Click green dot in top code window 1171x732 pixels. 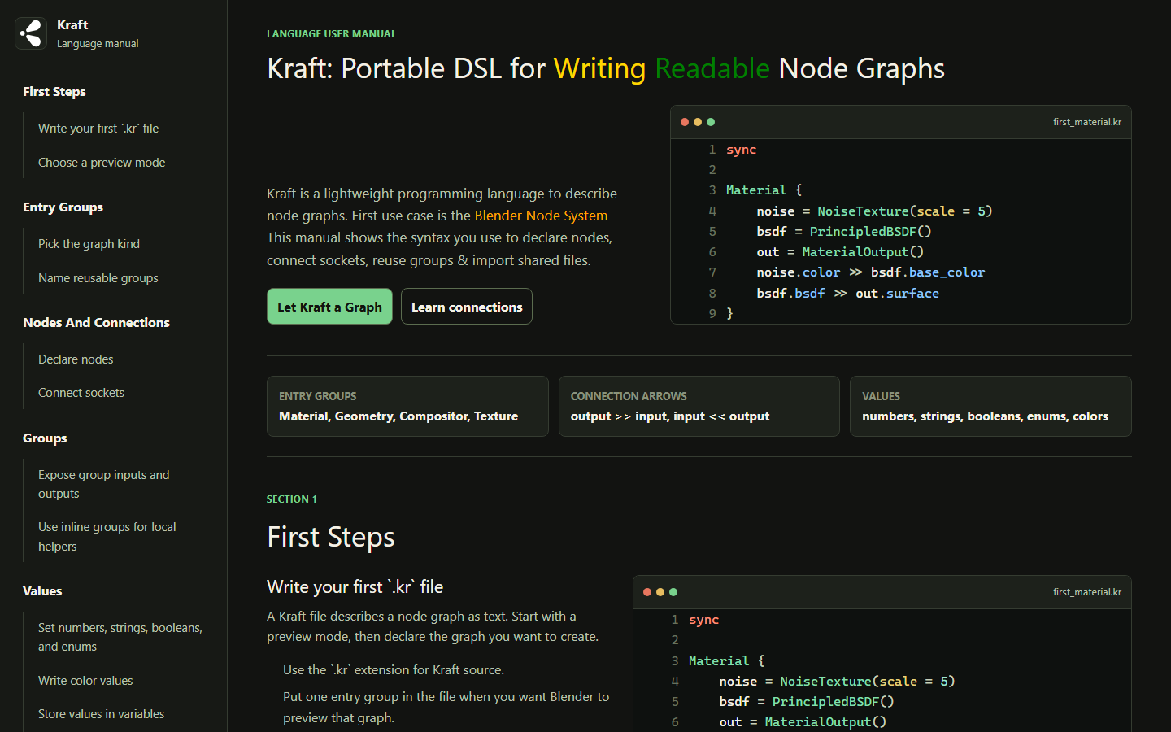tap(711, 122)
